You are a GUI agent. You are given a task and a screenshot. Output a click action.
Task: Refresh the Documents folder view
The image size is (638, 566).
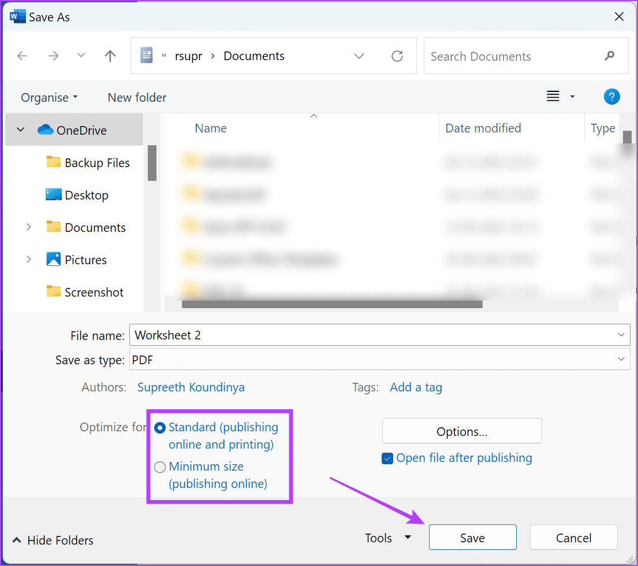(397, 56)
